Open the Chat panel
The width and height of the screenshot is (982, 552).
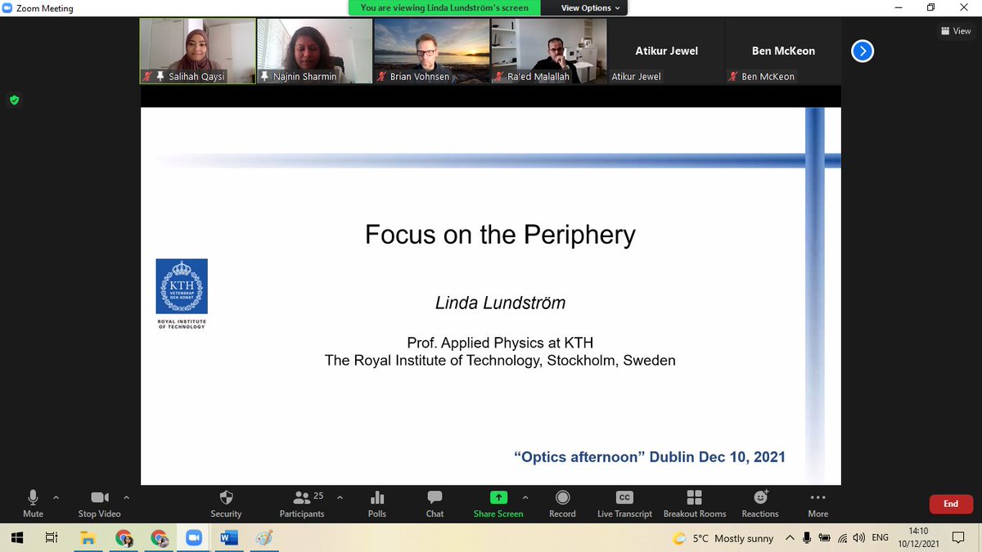pos(435,503)
